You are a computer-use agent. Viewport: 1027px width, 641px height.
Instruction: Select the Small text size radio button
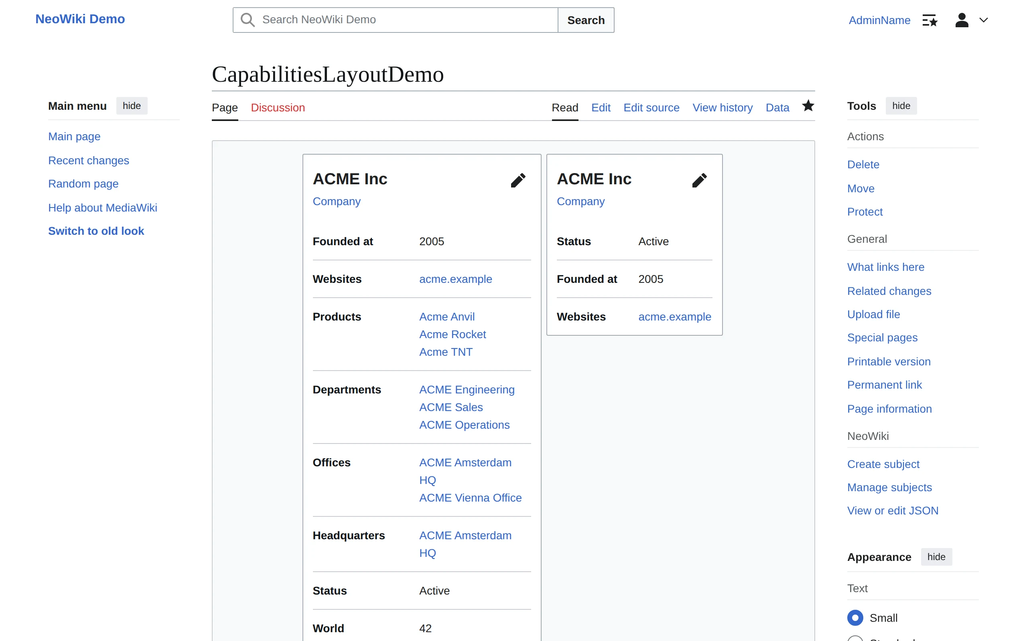tap(855, 618)
